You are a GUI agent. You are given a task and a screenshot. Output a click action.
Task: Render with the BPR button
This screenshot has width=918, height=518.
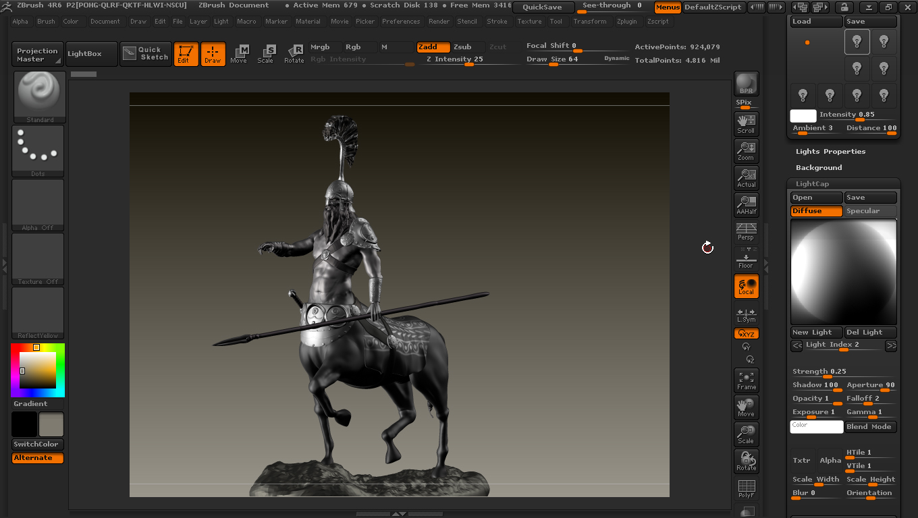tap(746, 84)
